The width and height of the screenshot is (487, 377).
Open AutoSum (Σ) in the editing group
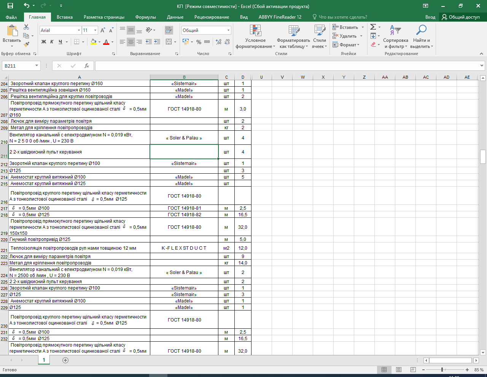373,27
